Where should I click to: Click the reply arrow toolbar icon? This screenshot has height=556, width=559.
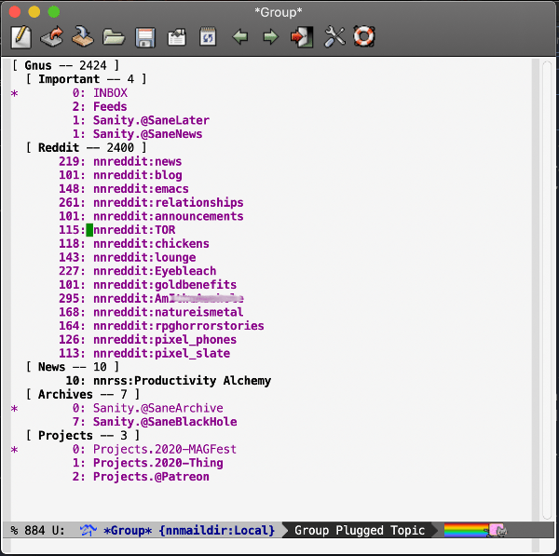(x=52, y=37)
